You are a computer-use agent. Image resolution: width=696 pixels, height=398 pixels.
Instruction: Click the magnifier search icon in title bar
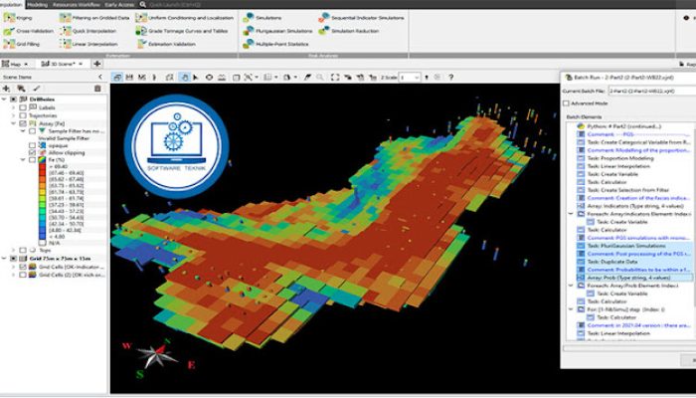[x=143, y=4]
